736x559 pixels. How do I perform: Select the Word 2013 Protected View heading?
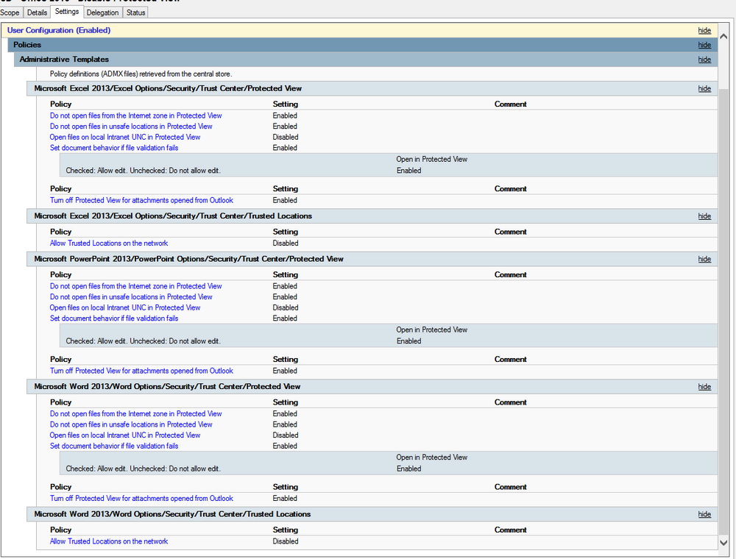click(167, 387)
